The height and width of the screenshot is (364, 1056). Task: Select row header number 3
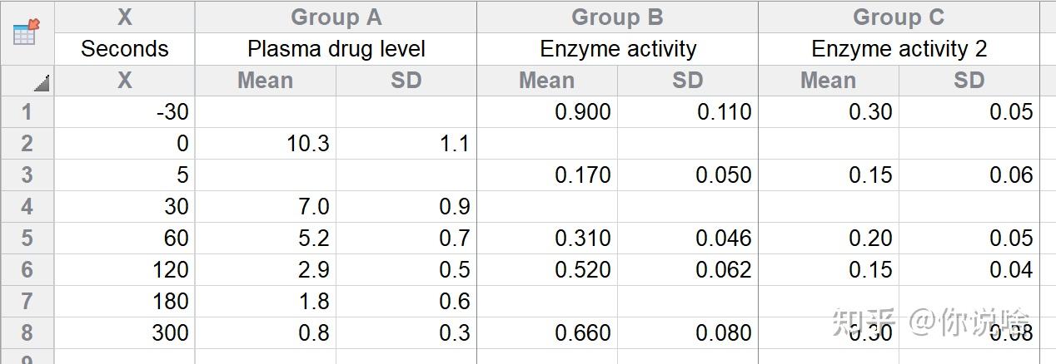[x=27, y=175]
